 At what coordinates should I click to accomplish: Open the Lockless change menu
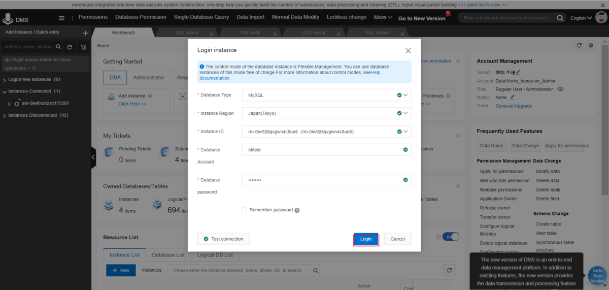pos(347,17)
